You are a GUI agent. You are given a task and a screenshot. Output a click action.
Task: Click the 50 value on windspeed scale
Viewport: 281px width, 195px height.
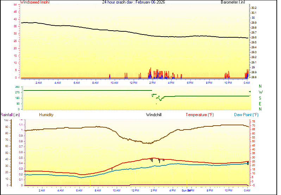coord(14,4)
